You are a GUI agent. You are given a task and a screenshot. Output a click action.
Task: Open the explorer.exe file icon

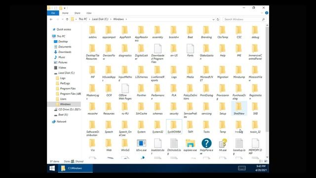pyautogui.click(x=190, y=143)
